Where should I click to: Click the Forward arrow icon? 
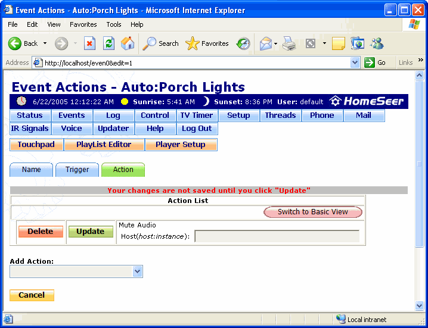[61, 43]
